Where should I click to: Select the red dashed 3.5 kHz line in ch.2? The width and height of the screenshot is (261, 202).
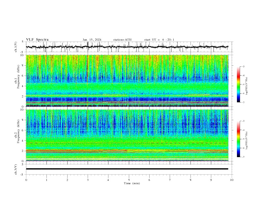coord(127,143)
